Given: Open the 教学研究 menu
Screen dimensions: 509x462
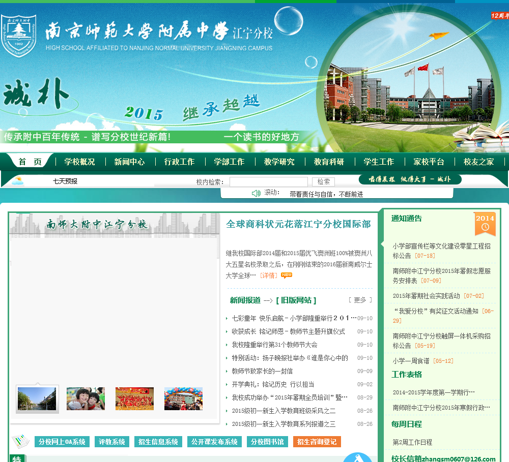Looking at the screenshot, I should [279, 162].
